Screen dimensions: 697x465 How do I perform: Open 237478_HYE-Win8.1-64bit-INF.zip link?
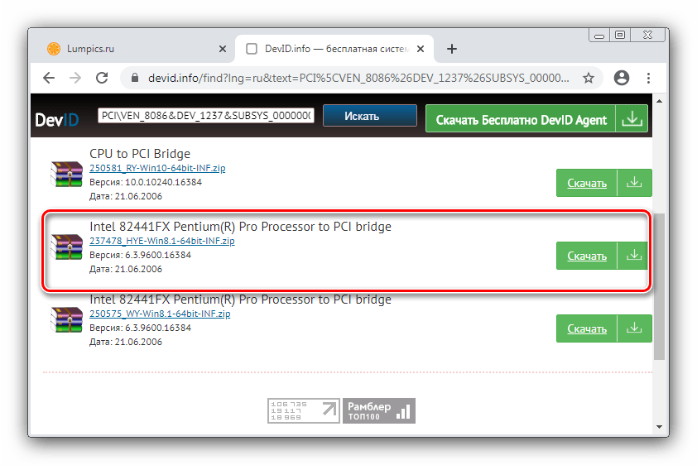click(161, 241)
